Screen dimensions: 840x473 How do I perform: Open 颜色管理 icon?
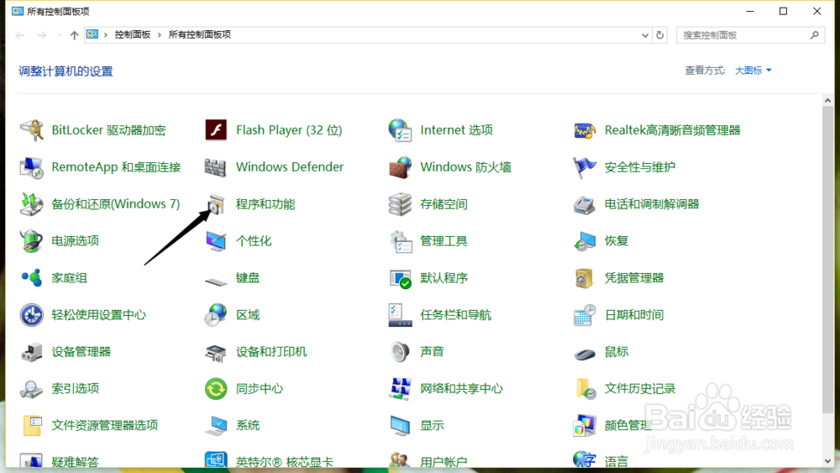[x=585, y=426]
